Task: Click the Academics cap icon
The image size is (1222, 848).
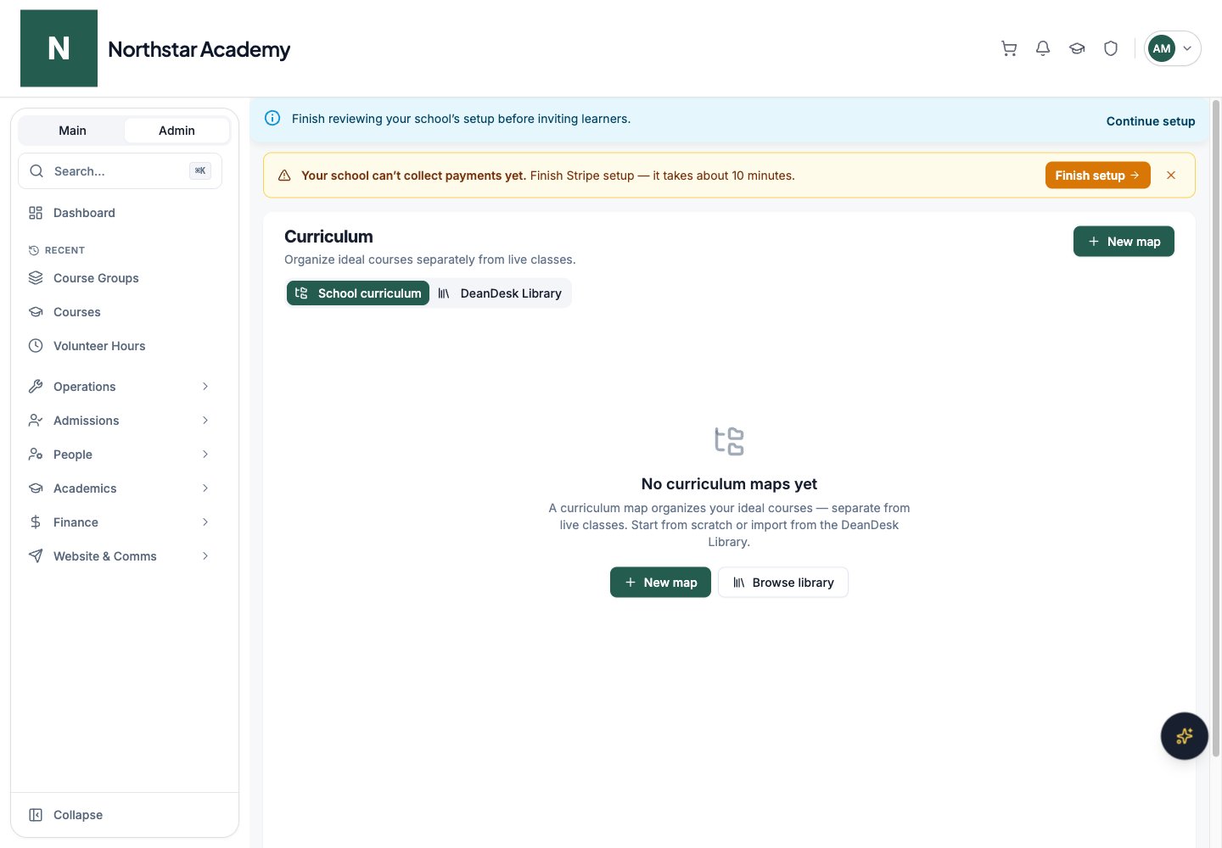Action: coord(36,488)
